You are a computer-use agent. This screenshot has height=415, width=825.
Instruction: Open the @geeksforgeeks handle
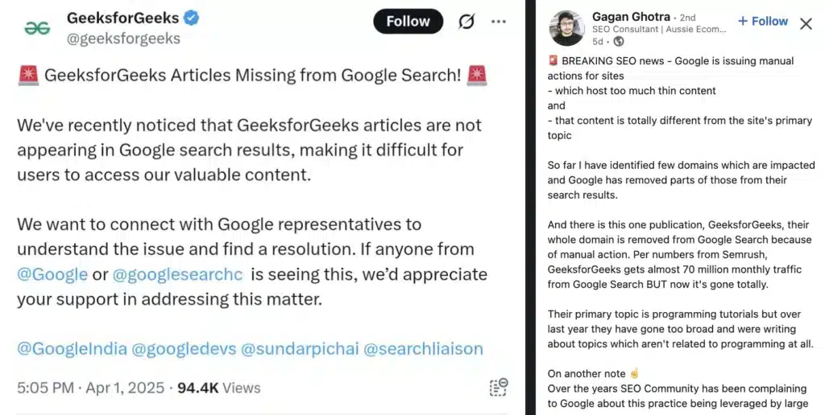(123, 38)
